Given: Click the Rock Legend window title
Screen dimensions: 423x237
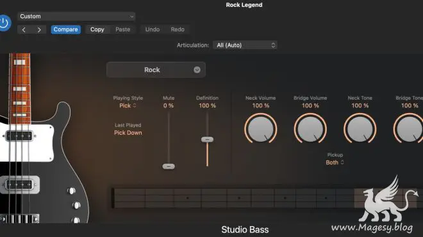Looking at the screenshot, I should 244,5.
